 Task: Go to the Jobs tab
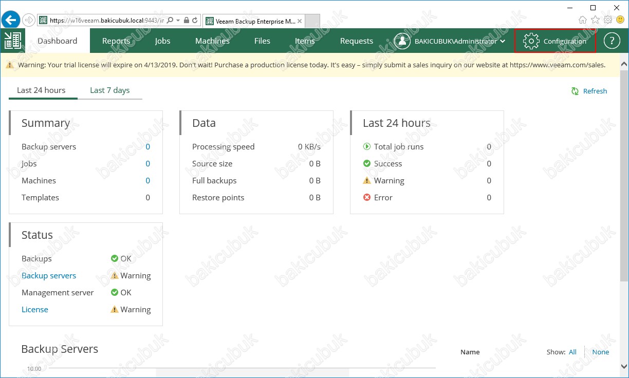(x=163, y=41)
